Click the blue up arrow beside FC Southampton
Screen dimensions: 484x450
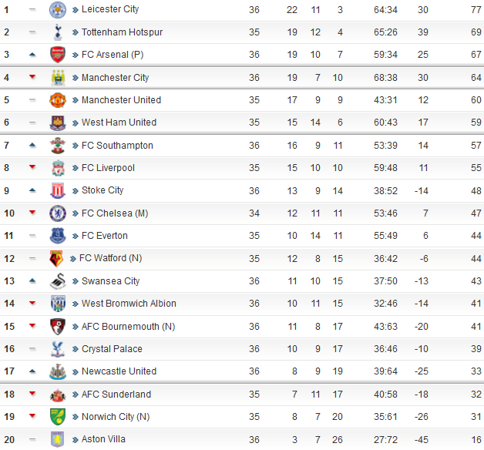click(x=32, y=145)
